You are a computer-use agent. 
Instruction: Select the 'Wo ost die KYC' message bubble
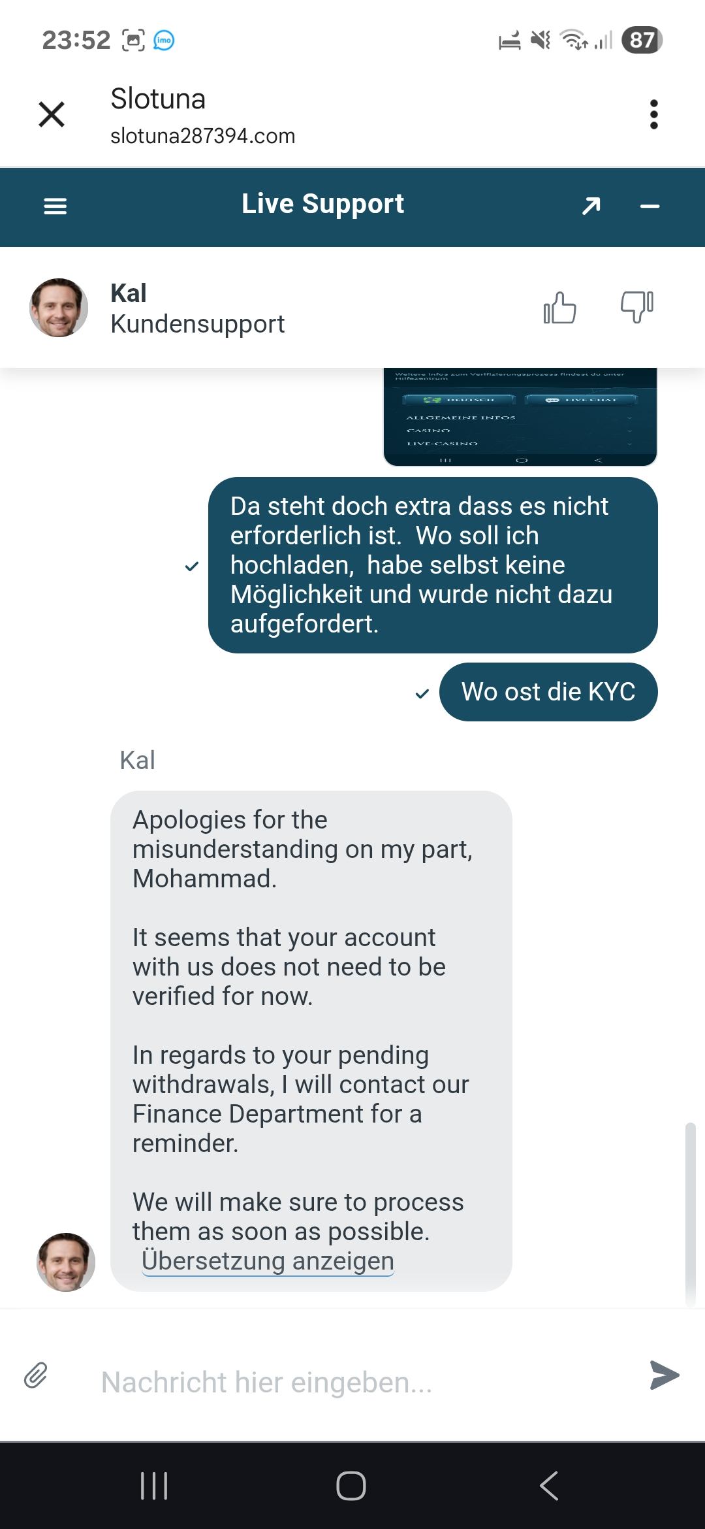[x=548, y=692]
